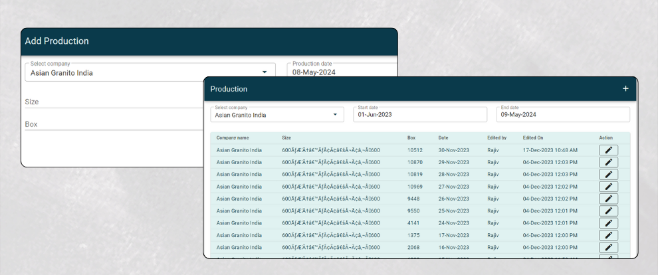Open edit for box 2068 row
The height and width of the screenshot is (275, 658).
(608, 247)
